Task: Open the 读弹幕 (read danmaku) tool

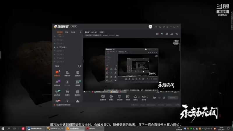Action: tap(77, 83)
